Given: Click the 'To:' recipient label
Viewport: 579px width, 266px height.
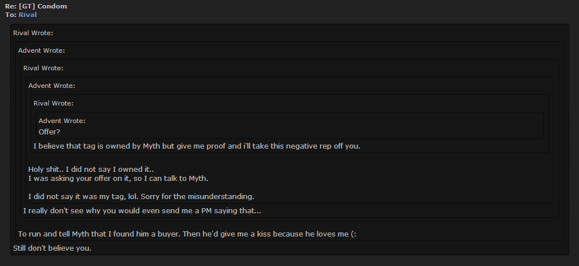Looking at the screenshot, I should (11, 15).
